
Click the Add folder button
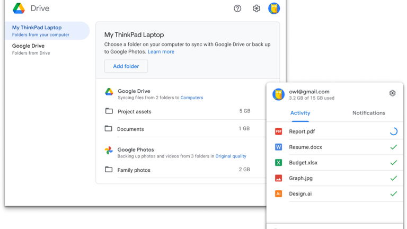click(x=126, y=66)
